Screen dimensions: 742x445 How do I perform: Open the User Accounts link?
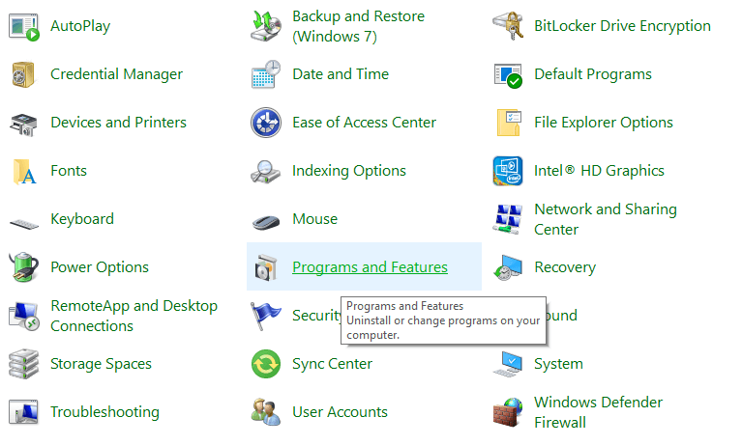point(340,412)
